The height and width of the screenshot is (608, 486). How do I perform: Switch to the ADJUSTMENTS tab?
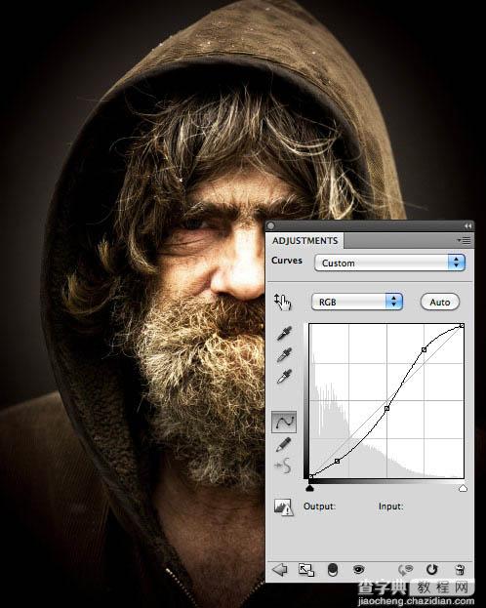point(304,241)
